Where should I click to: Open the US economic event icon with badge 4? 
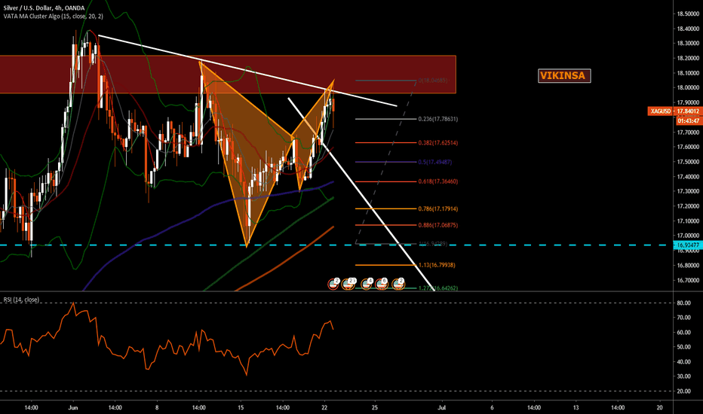click(x=367, y=283)
